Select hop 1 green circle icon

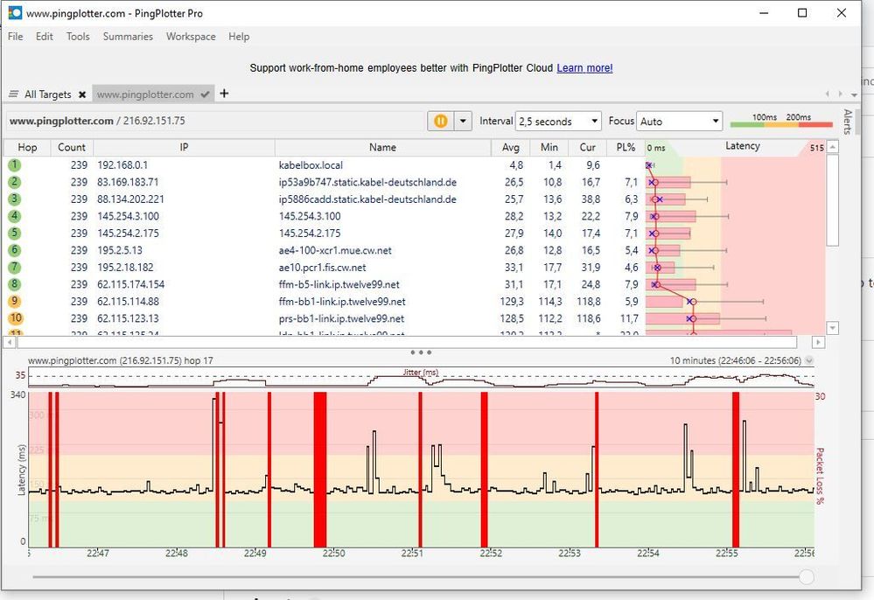[x=15, y=165]
